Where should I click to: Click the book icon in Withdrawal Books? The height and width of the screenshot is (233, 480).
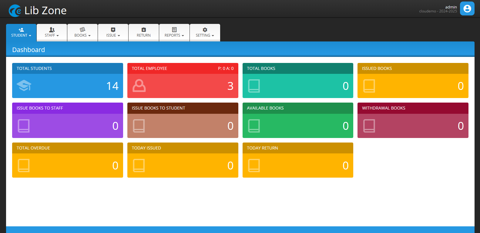(369, 126)
